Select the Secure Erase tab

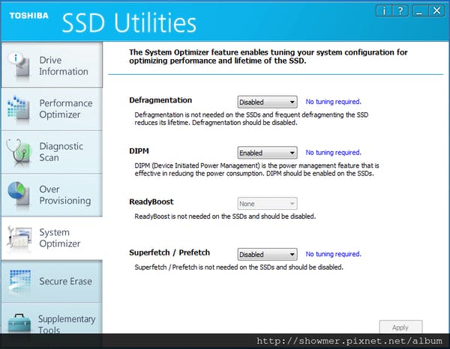(65, 282)
